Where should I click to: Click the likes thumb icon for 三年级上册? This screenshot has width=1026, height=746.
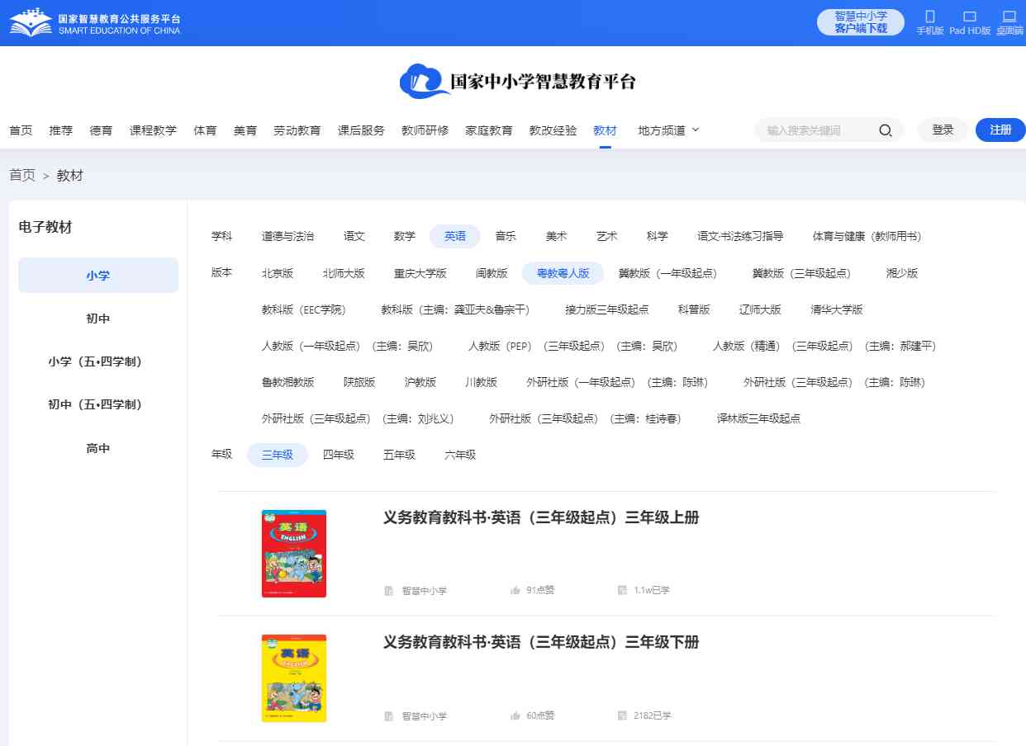pos(515,590)
